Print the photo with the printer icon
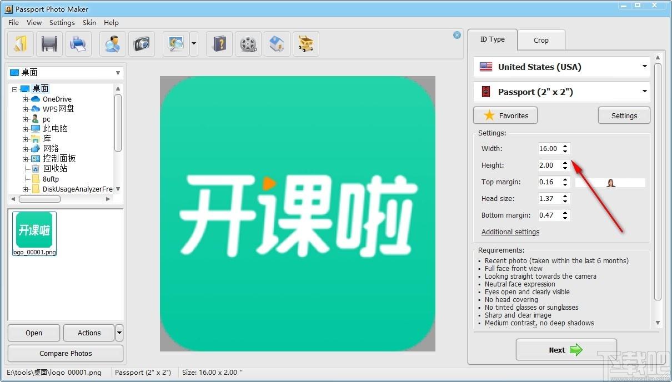 coord(78,44)
